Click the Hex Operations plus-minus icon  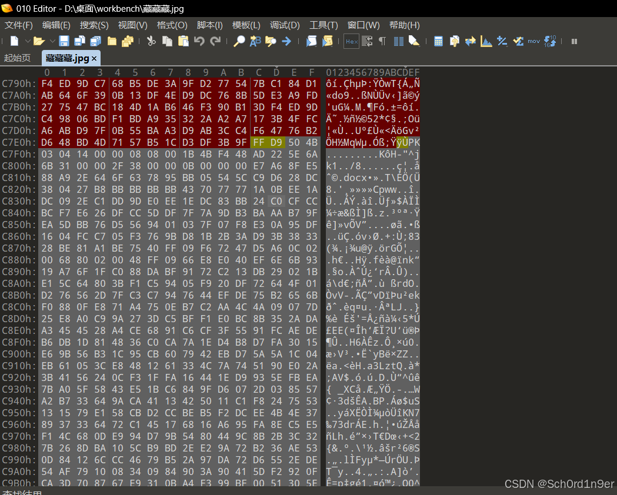502,41
